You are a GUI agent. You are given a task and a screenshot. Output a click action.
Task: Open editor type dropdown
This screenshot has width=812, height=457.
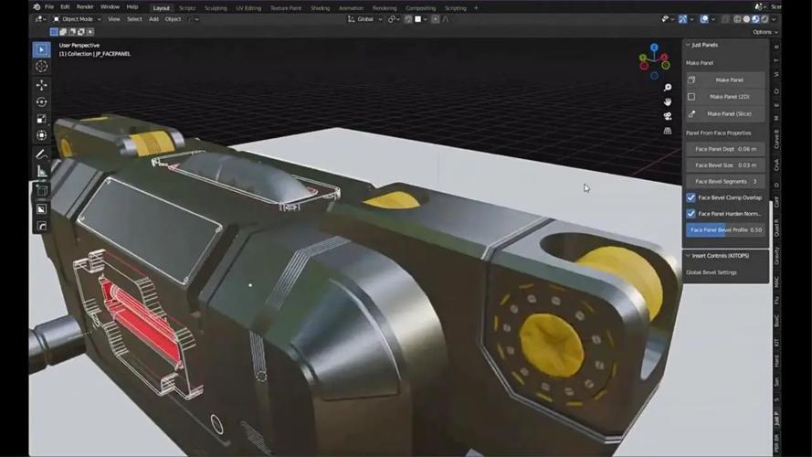pos(40,19)
